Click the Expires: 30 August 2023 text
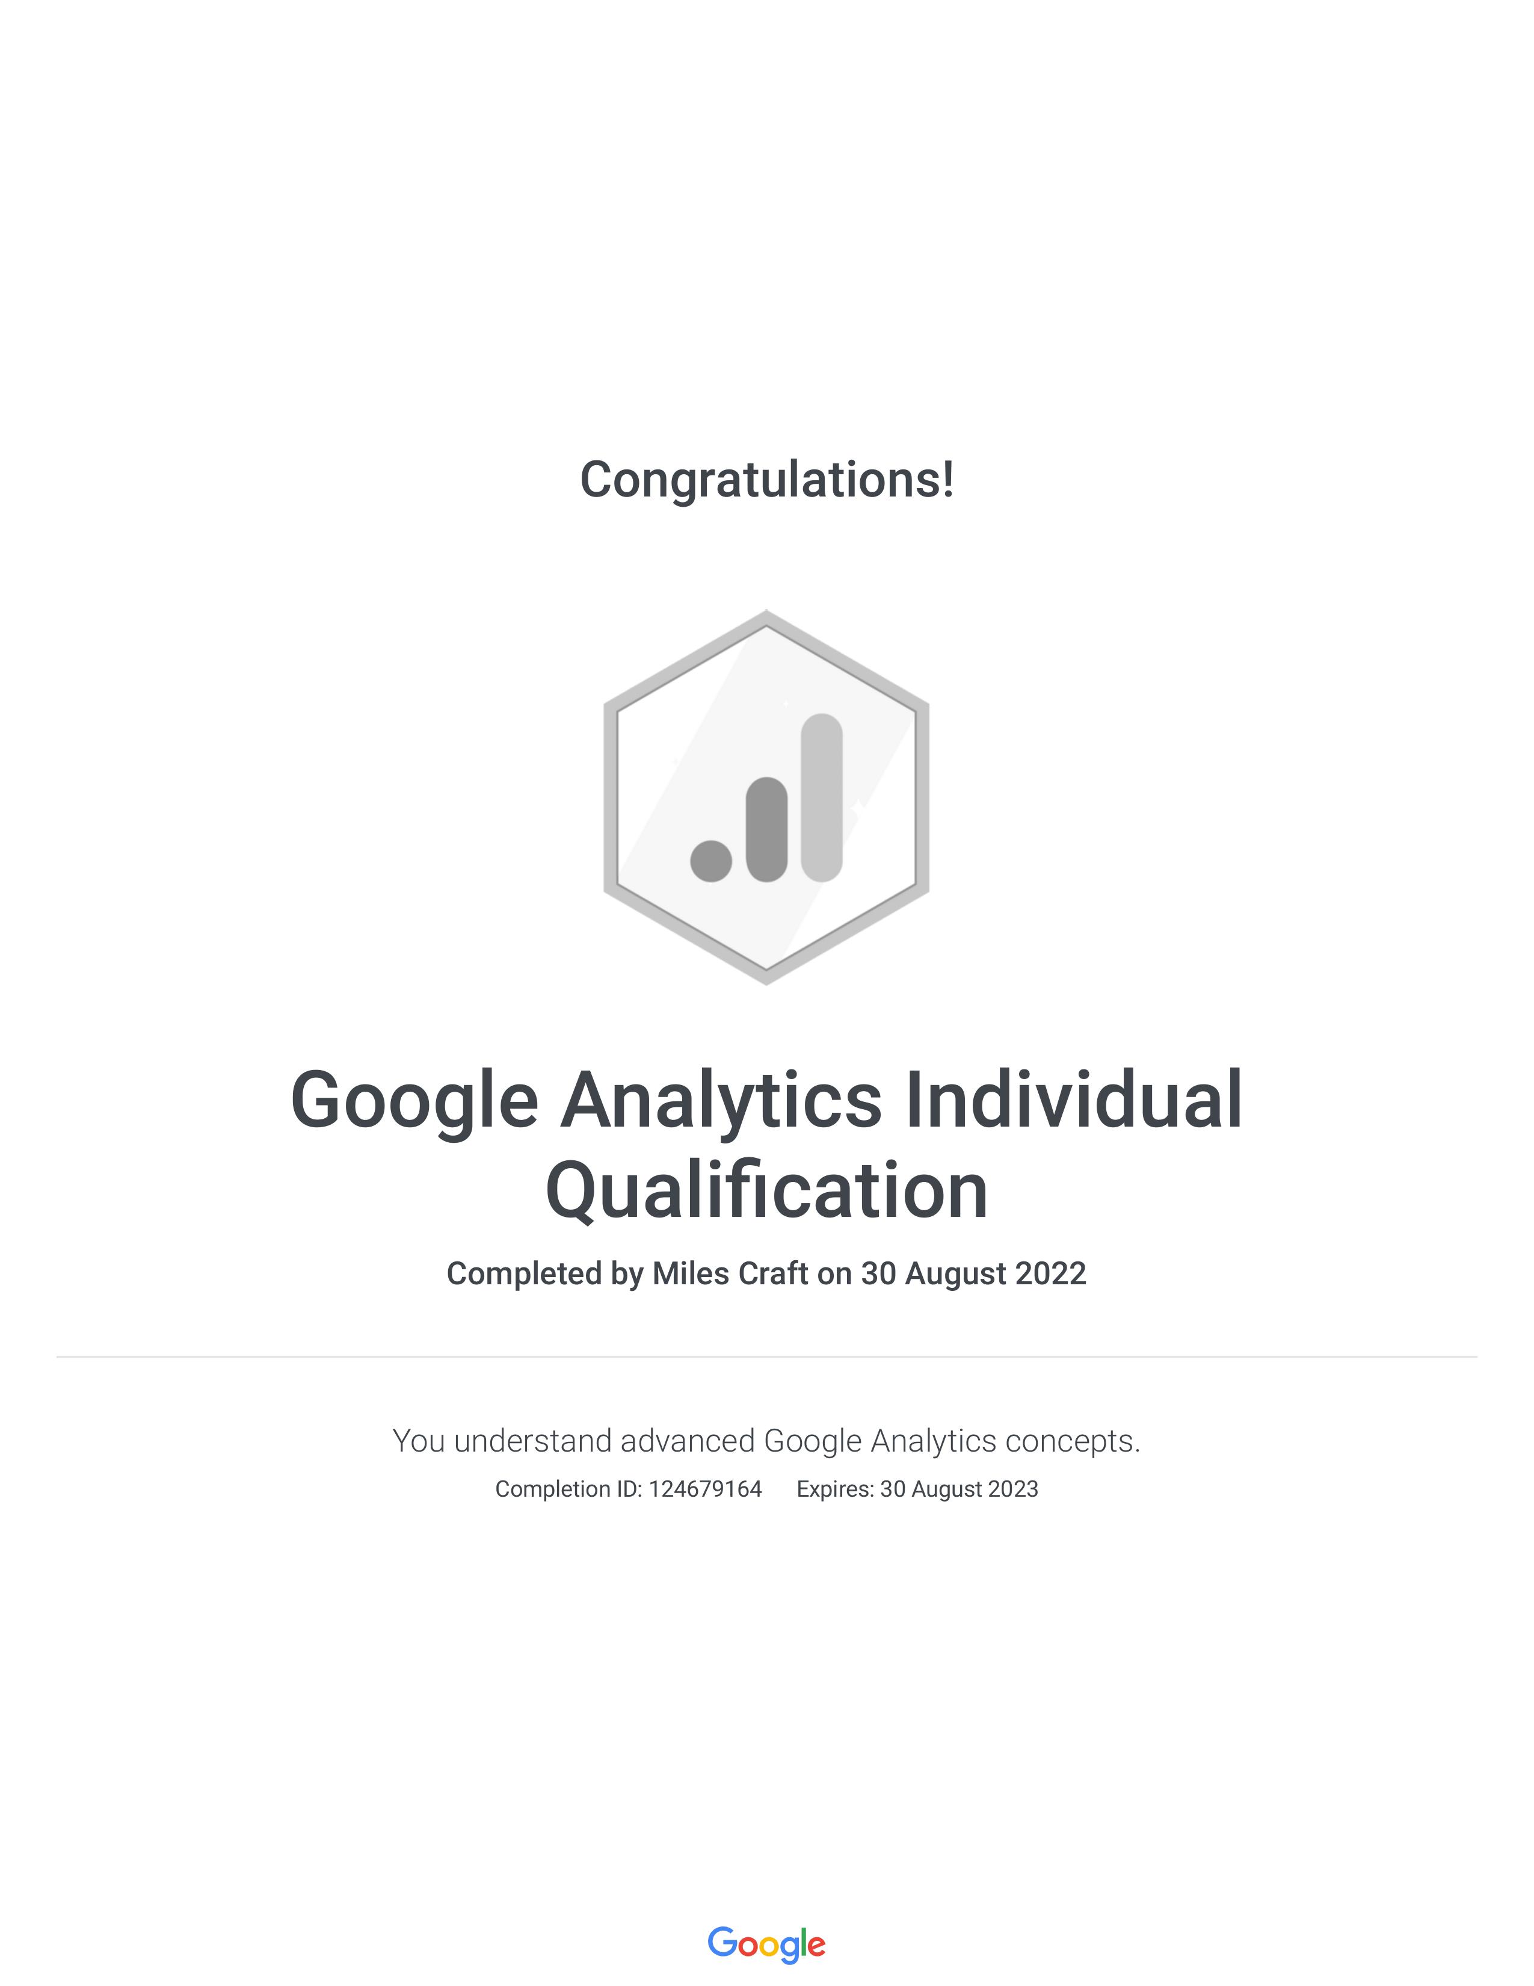The image size is (1534, 1986). coord(917,1488)
